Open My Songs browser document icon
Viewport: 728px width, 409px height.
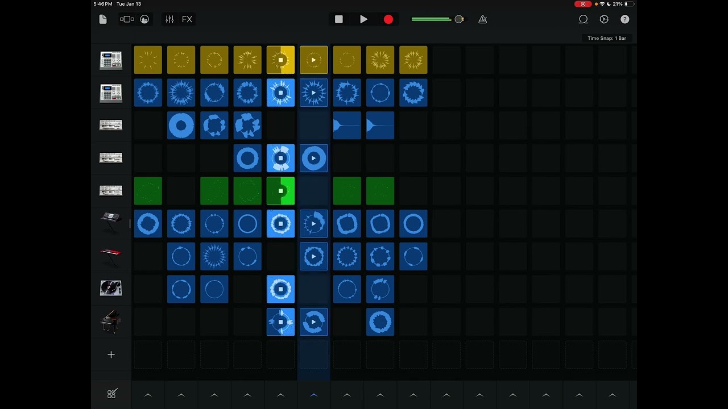[103, 19]
